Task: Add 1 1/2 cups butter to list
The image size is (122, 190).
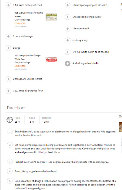Action: pyautogui.click(x=8, y=5)
